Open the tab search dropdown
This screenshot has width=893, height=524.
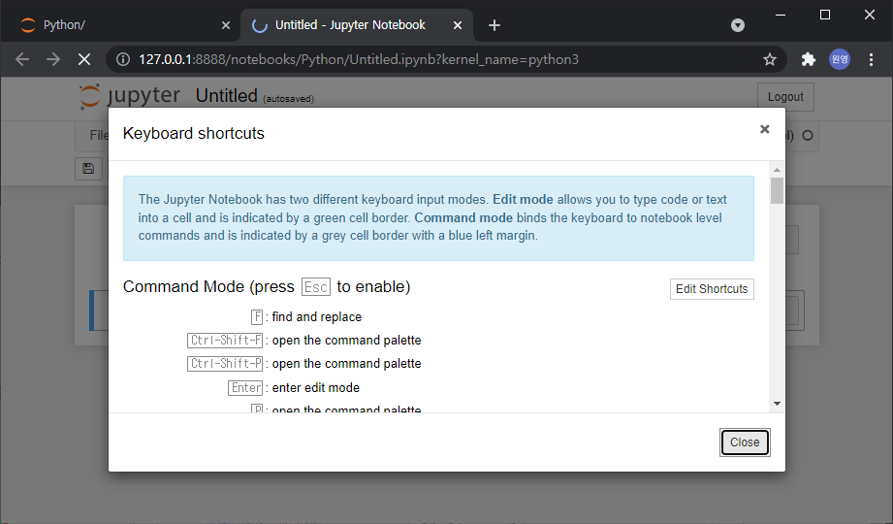tap(738, 25)
